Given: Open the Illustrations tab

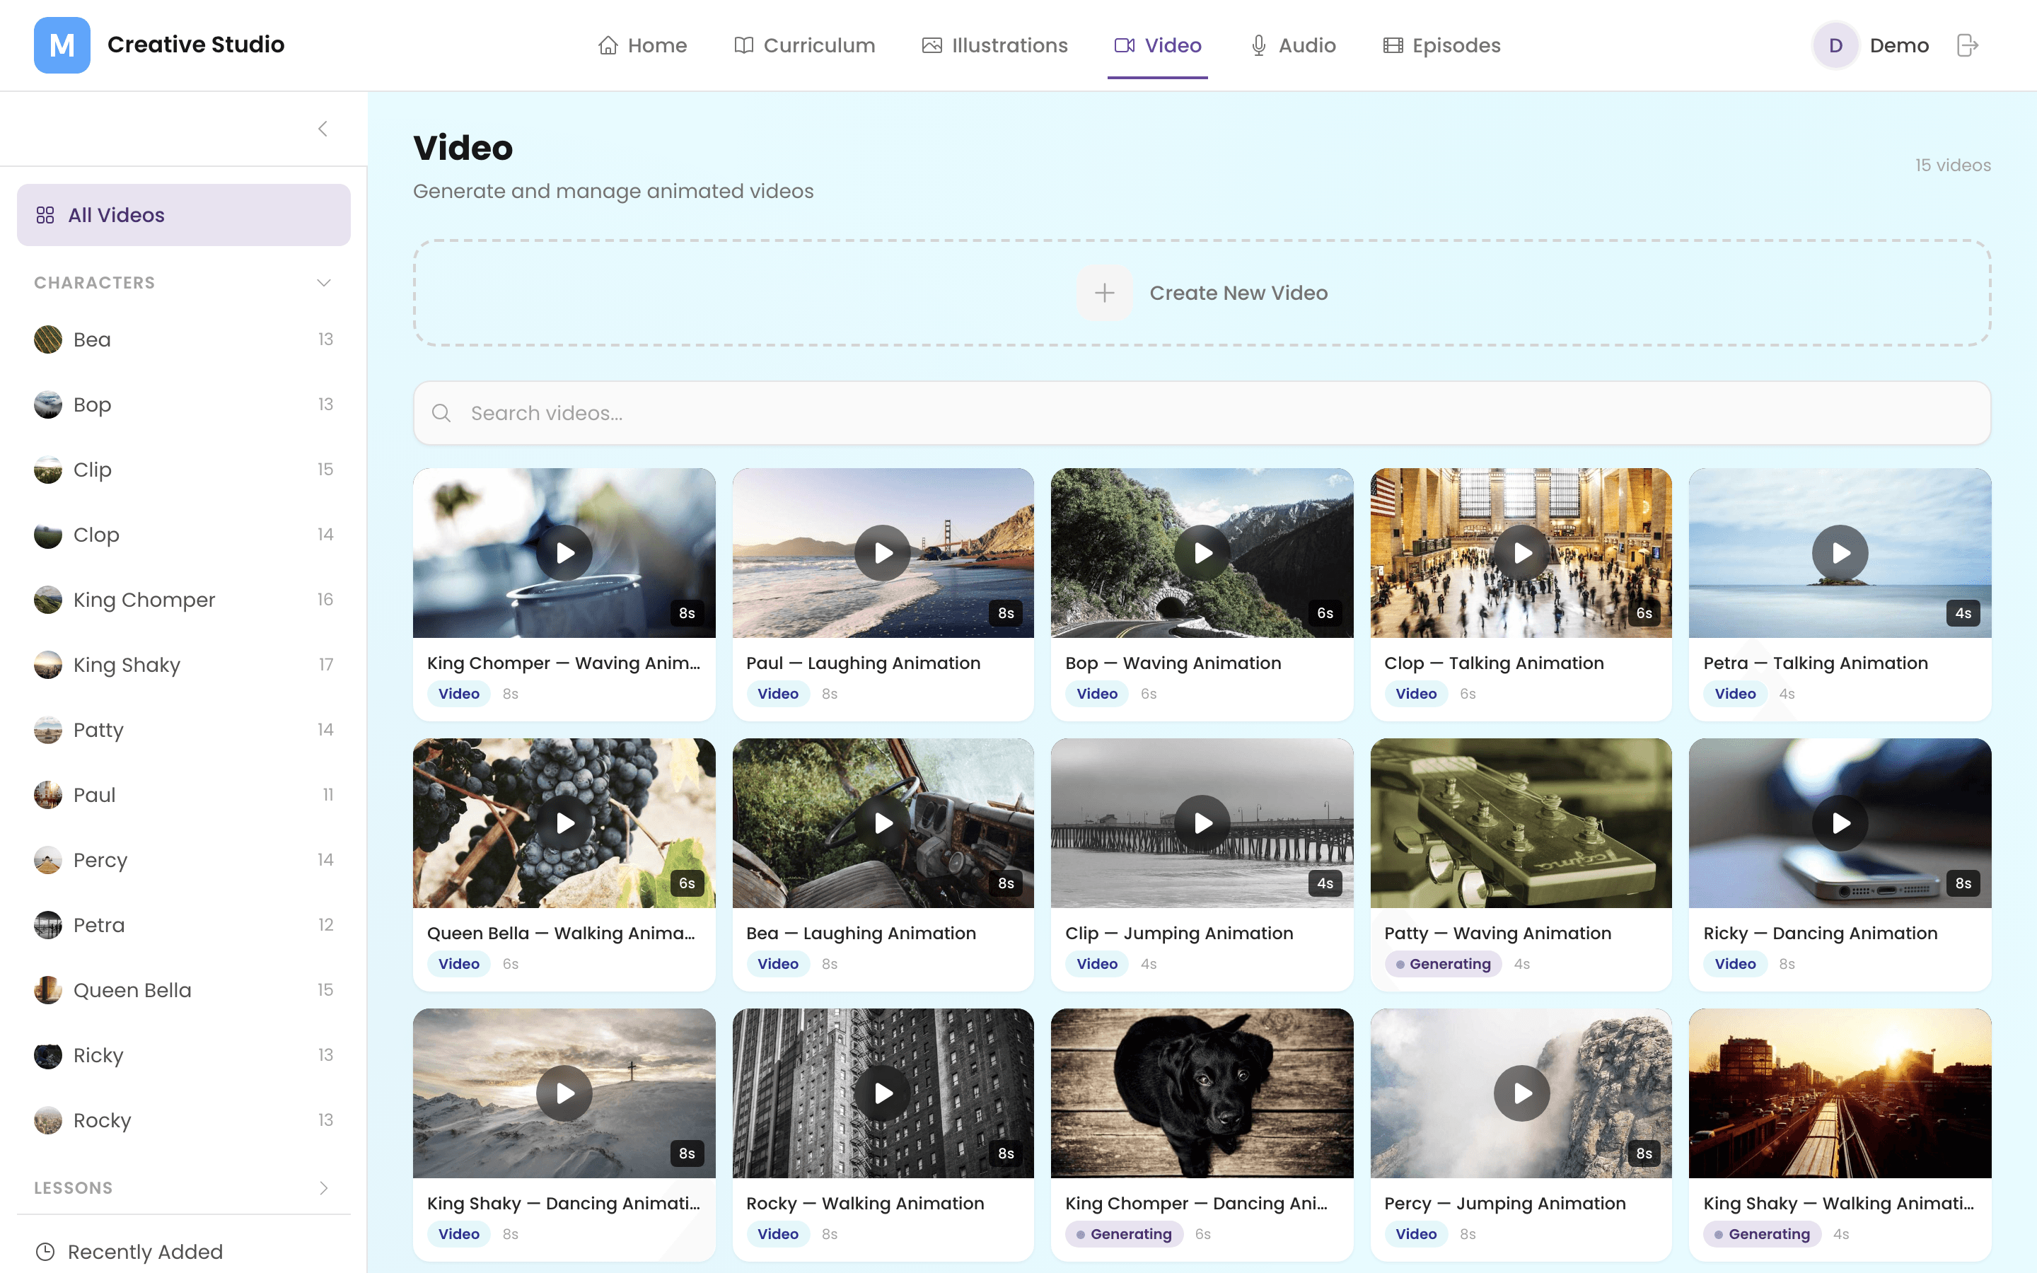Looking at the screenshot, I should click(995, 45).
